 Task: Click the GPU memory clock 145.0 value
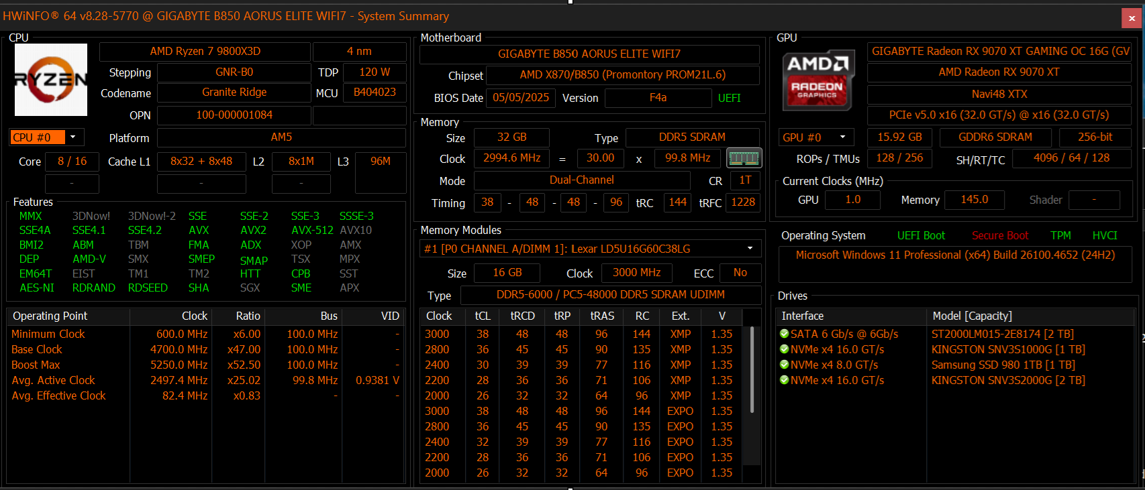[x=975, y=200]
